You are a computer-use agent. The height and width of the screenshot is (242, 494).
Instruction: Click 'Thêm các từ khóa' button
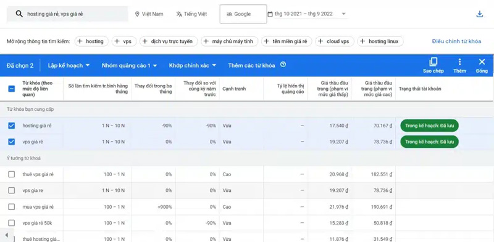pyautogui.click(x=251, y=65)
